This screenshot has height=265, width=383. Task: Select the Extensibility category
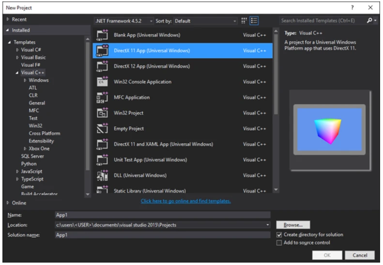click(x=41, y=141)
